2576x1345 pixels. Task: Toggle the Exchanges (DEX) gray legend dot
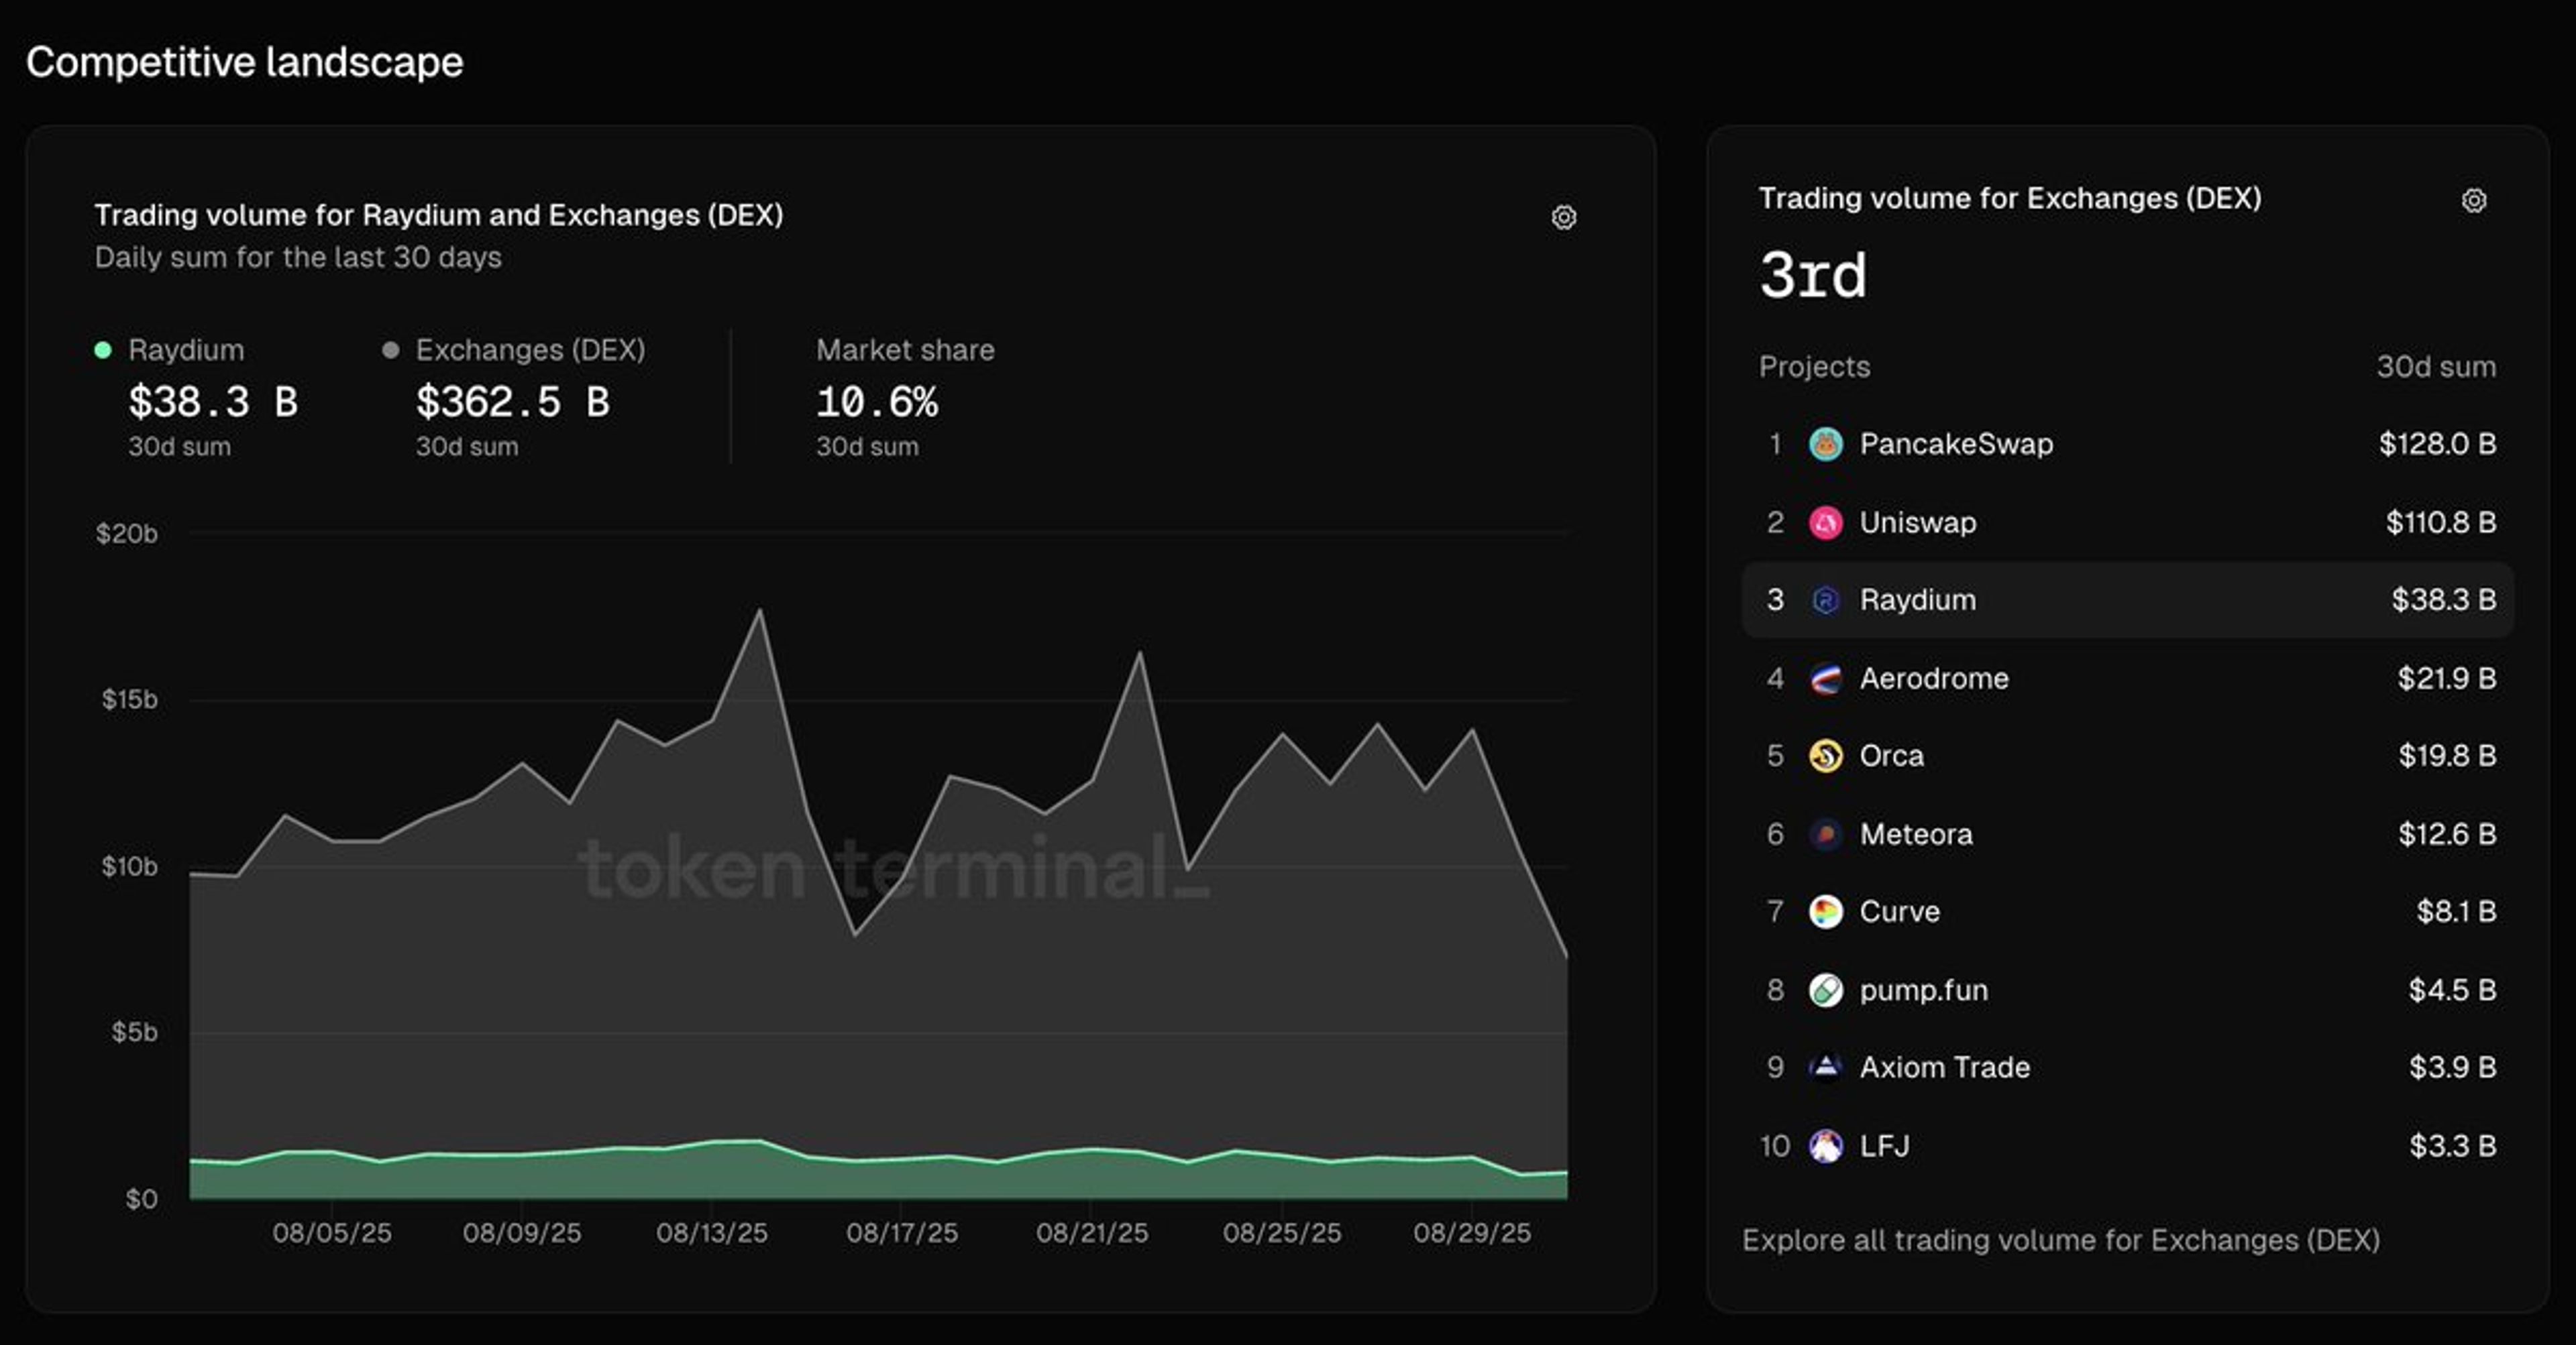(391, 350)
